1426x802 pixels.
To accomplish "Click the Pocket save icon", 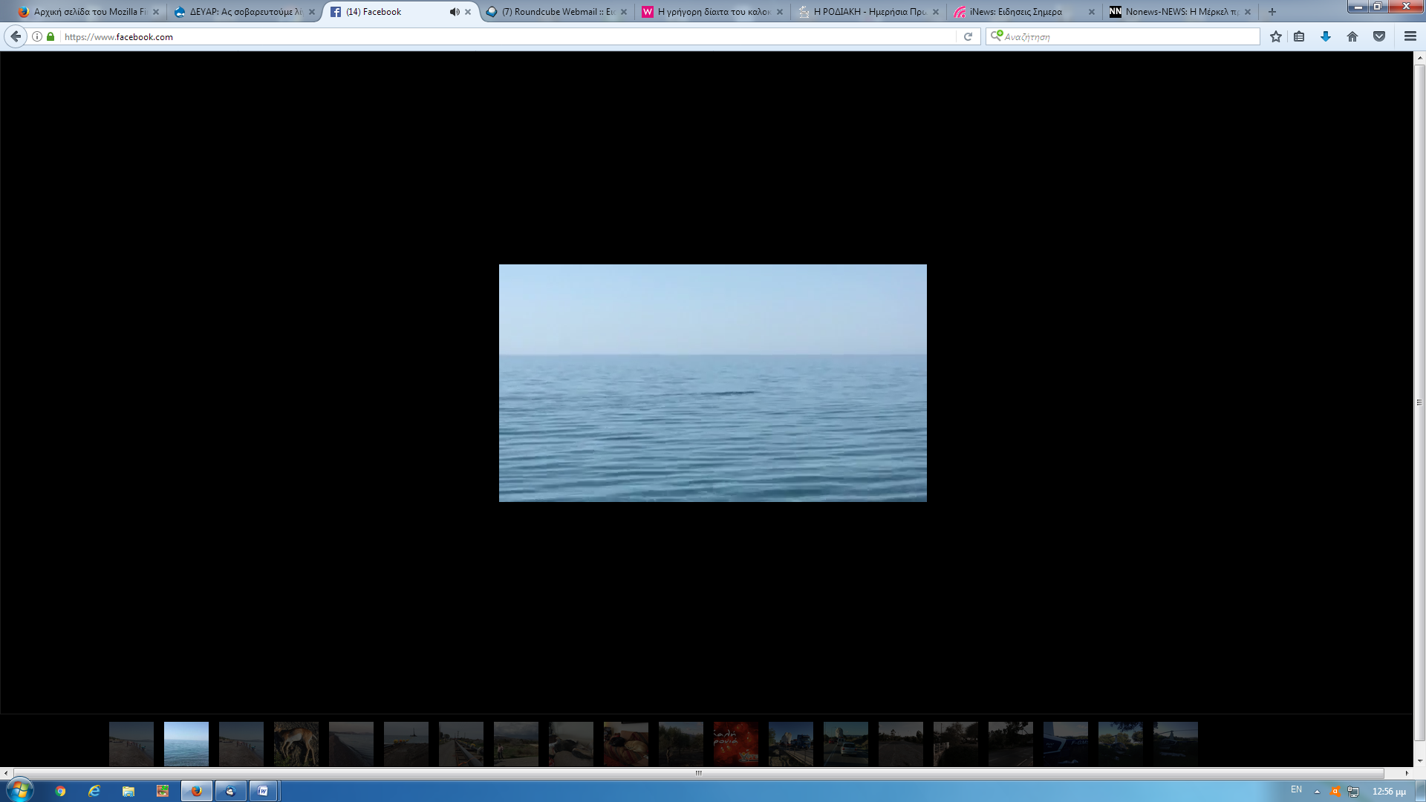I will [x=1379, y=36].
